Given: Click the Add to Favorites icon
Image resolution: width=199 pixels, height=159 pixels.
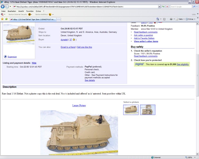Looking at the screenshot, I should pyautogui.click(x=6, y=19).
